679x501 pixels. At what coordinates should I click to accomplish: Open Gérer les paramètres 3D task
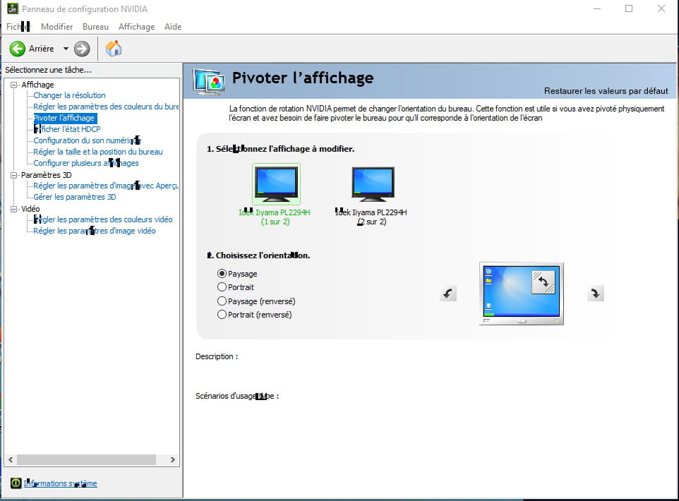75,197
